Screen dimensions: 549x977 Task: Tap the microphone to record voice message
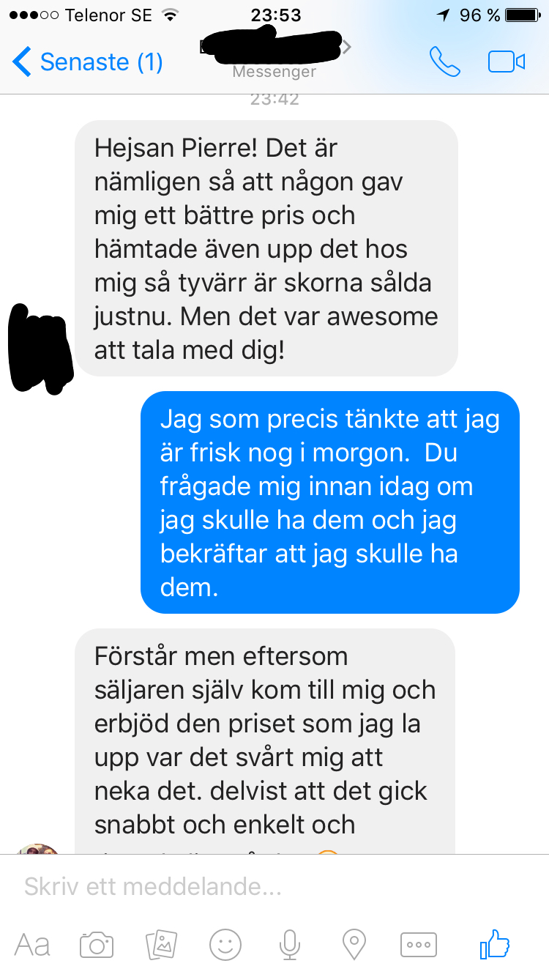pyautogui.click(x=290, y=944)
